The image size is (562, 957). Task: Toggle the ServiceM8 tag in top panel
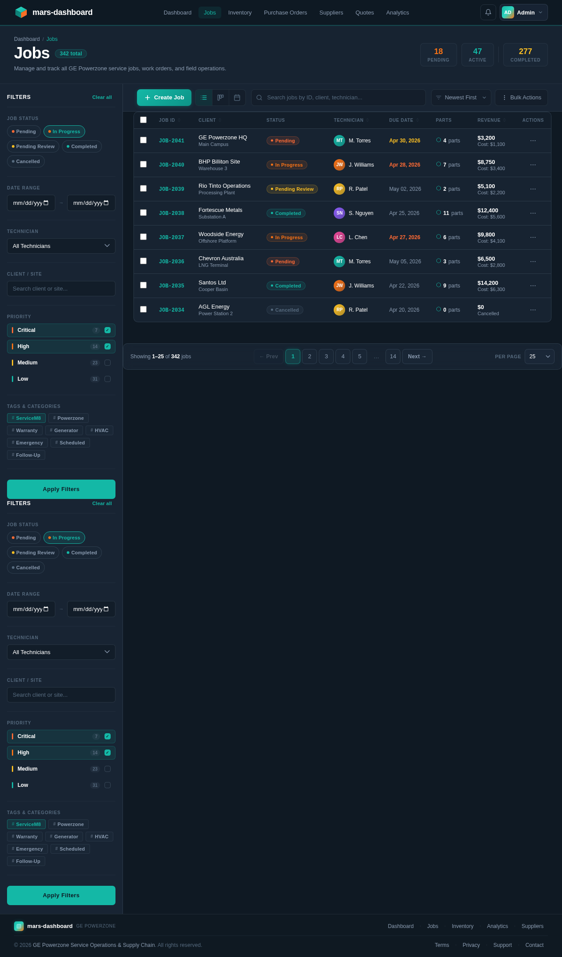(x=26, y=418)
